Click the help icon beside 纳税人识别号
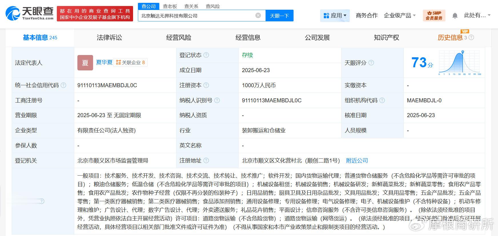This screenshot has height=236, width=498. [217, 100]
